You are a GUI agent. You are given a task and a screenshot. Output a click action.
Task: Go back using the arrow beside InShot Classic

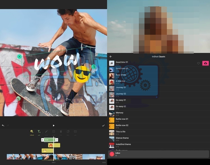pos(111,57)
